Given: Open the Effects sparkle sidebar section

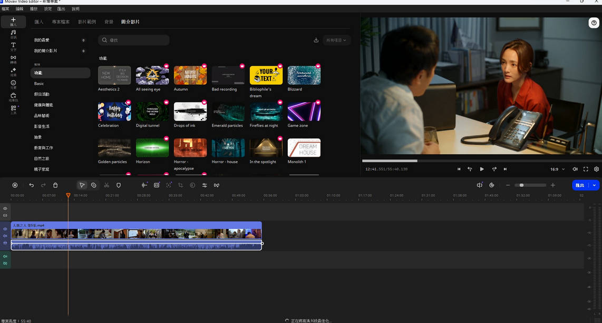Looking at the screenshot, I should (13, 72).
